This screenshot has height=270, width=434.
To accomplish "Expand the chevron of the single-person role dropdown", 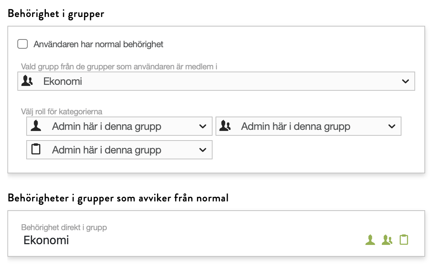I will point(203,127).
